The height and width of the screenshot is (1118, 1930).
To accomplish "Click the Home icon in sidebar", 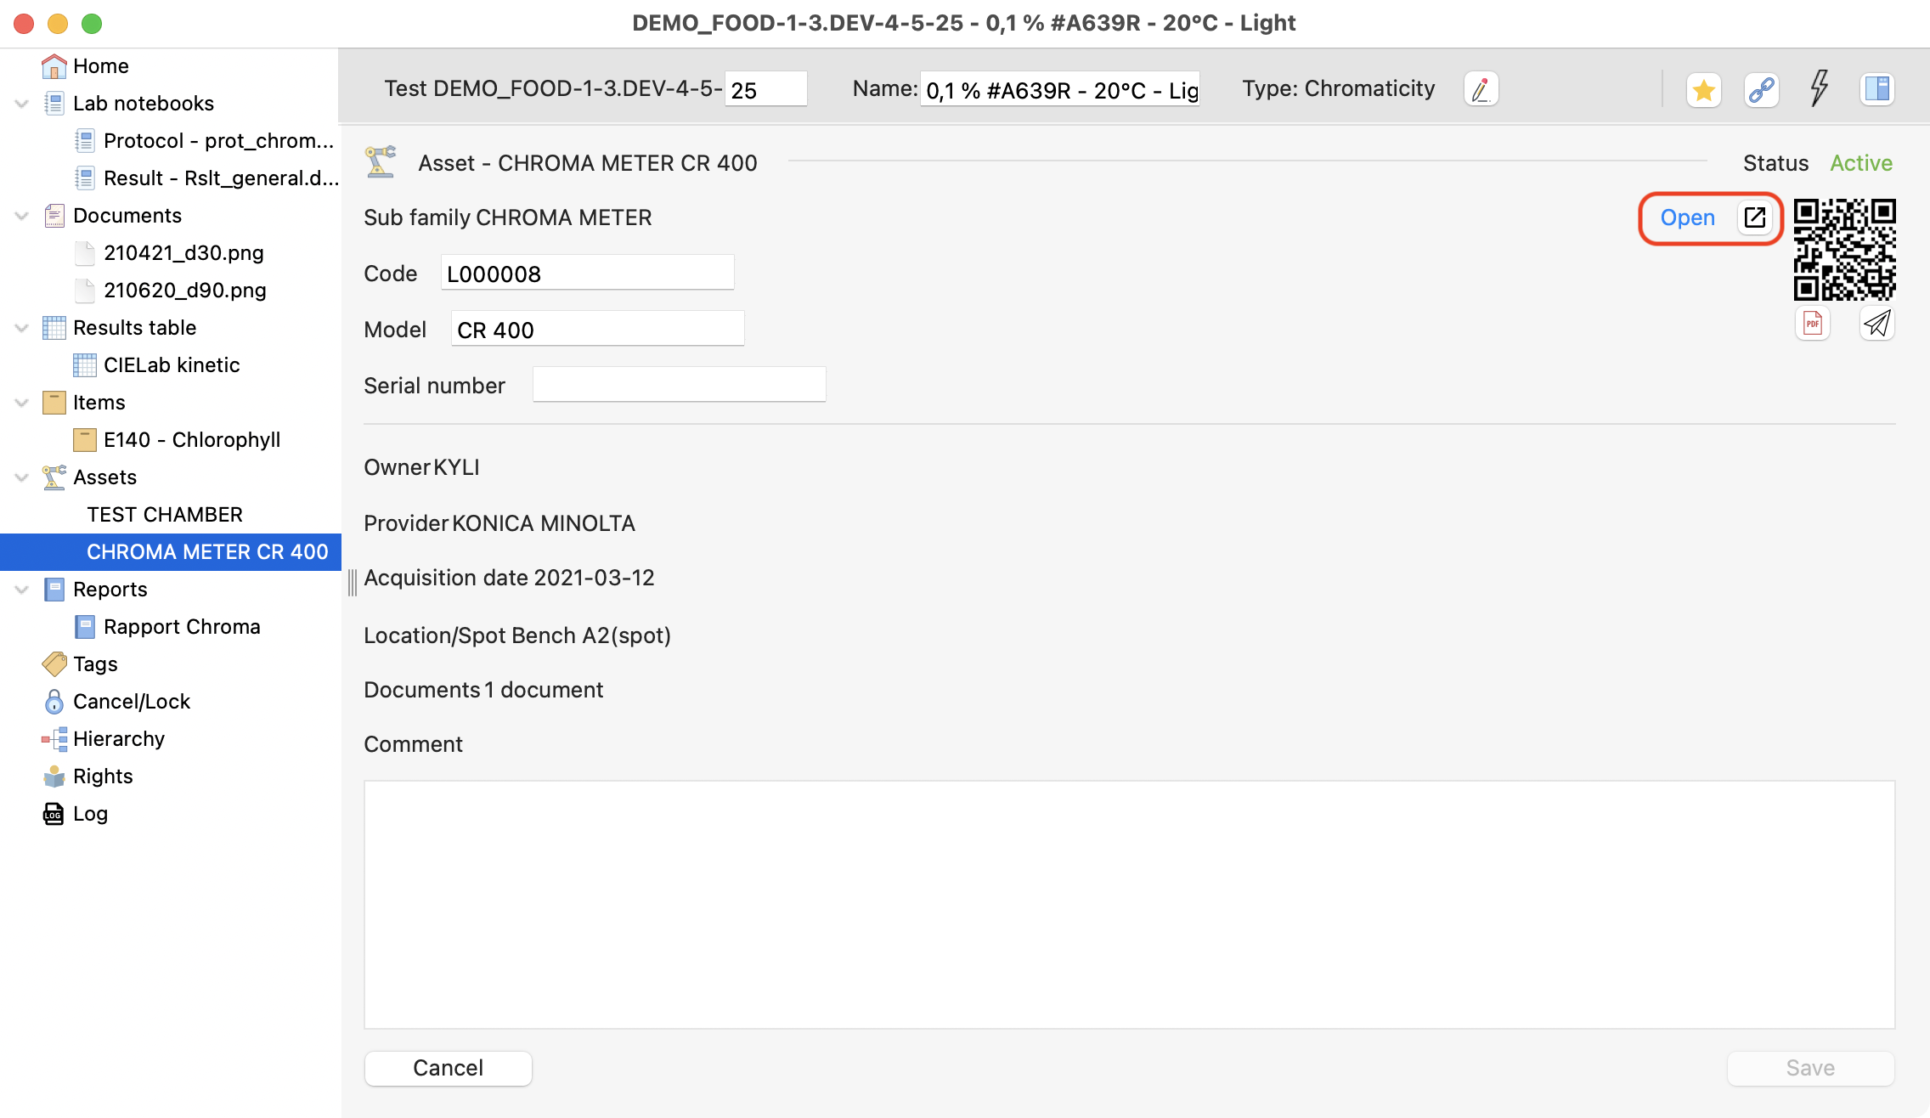I will (54, 66).
